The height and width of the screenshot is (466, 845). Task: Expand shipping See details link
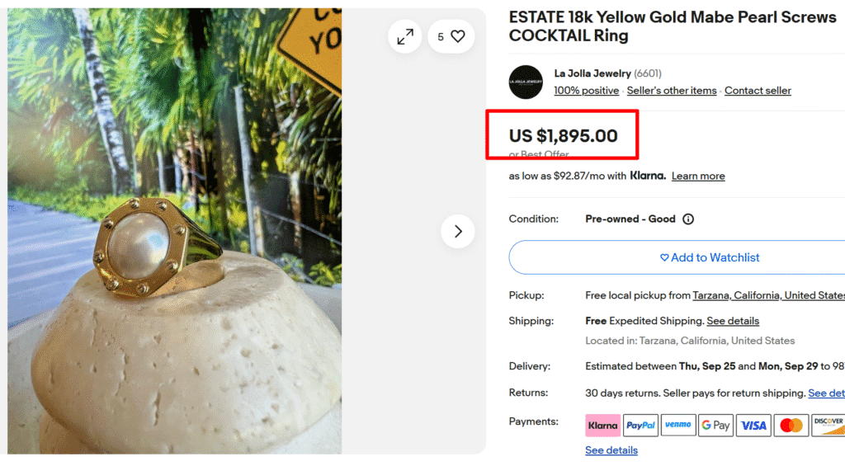pyautogui.click(x=733, y=321)
